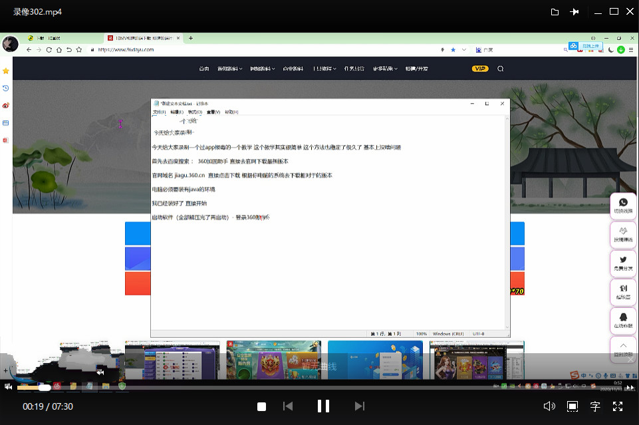The height and width of the screenshot is (425, 639).
Task: Click the 首页 link in site navigation
Action: coord(204,69)
